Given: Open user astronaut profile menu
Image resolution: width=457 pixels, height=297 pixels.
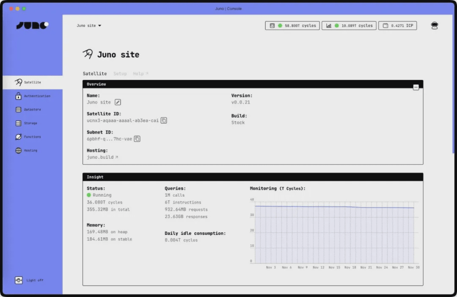Looking at the screenshot, I should [x=434, y=26].
